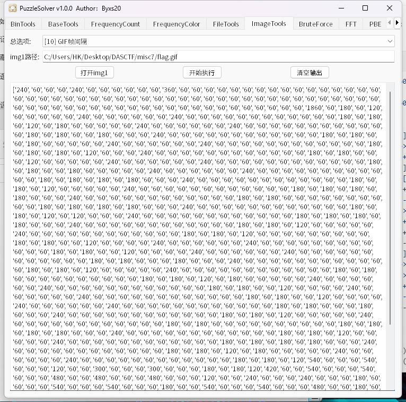Screen dimensions: 406x402
Task: Open the BaseTools tab
Action: coord(63,24)
